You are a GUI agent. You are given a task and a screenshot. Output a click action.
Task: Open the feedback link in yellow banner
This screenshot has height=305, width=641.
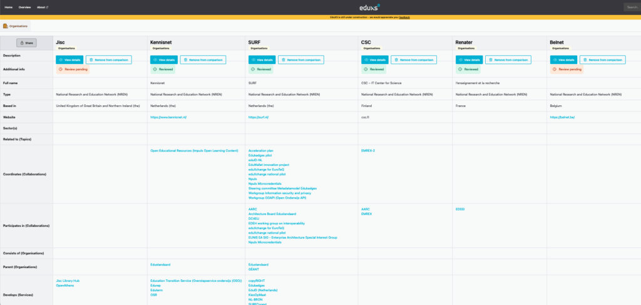pyautogui.click(x=404, y=17)
